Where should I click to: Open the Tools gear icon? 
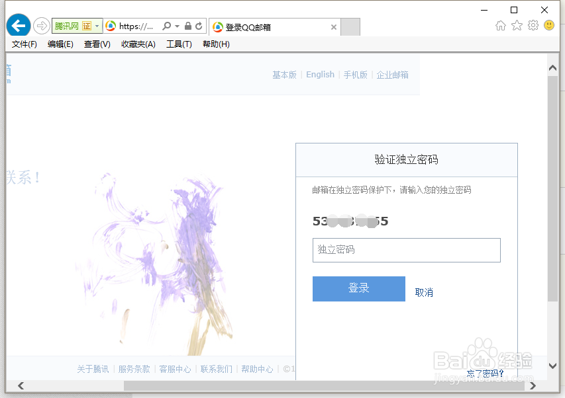pos(533,25)
